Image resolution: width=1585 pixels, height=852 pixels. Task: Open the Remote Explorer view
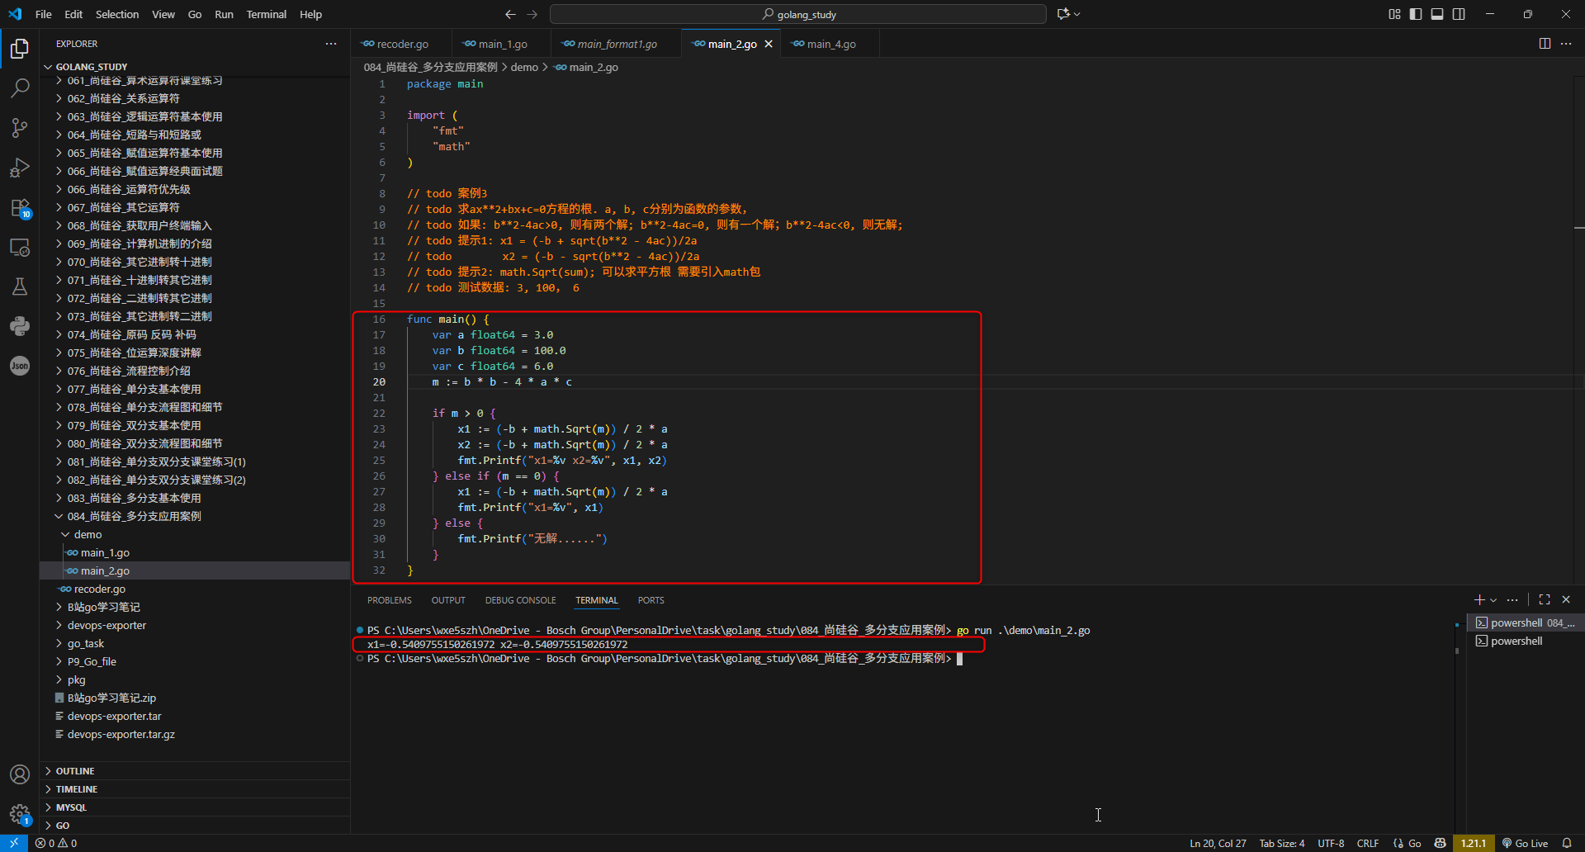pyautogui.click(x=20, y=247)
